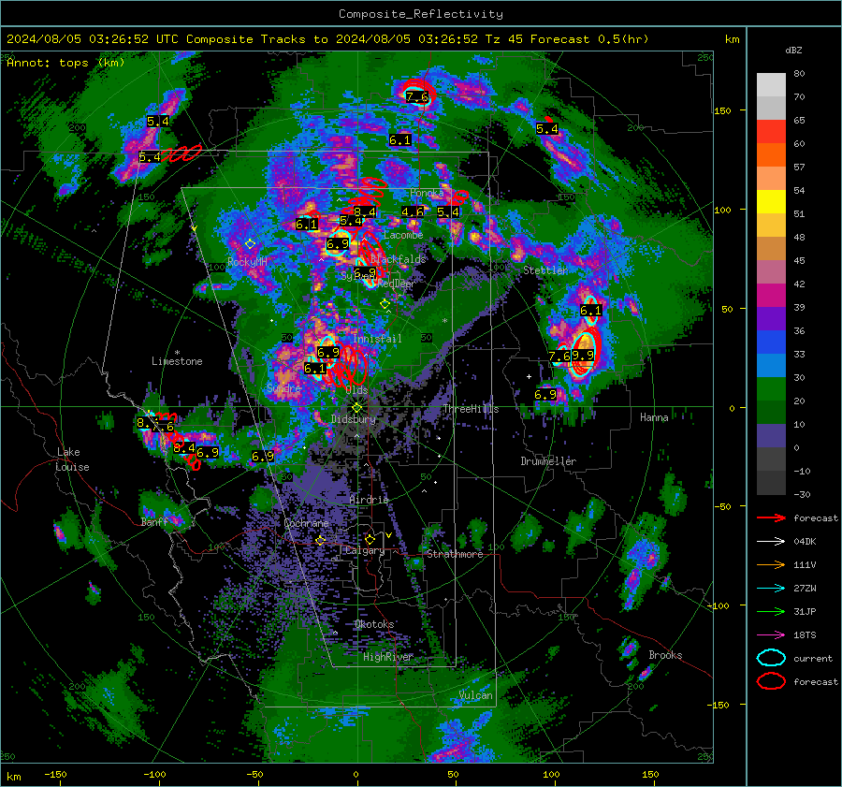Click the yellow diamond marker below Cochrane

coord(321,541)
